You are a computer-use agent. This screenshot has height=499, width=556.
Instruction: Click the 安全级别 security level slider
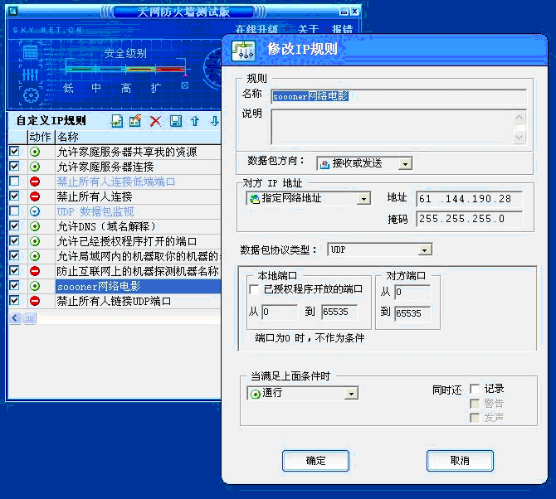tap(124, 70)
